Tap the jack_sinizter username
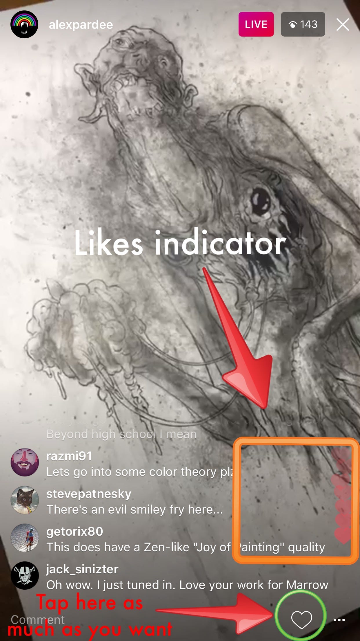Image resolution: width=360 pixels, height=641 pixels. (x=82, y=569)
